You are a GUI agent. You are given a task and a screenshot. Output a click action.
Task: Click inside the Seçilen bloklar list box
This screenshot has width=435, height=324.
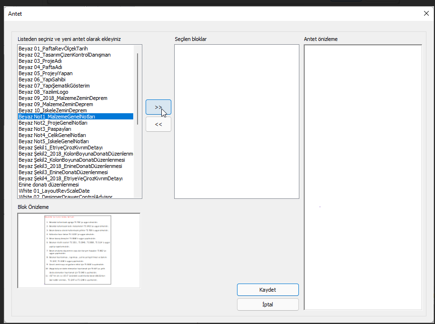click(x=237, y=121)
